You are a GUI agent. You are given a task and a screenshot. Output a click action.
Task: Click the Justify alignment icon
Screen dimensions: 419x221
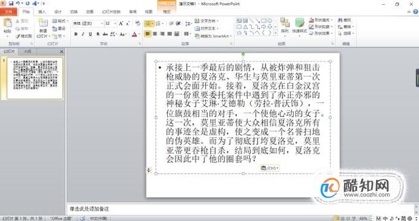pos(170,34)
